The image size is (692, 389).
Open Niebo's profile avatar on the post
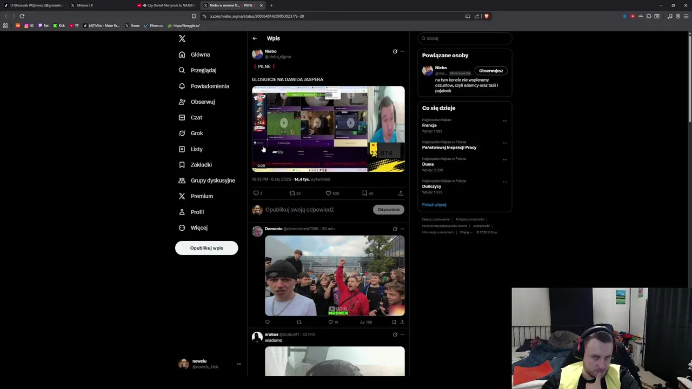click(x=257, y=53)
